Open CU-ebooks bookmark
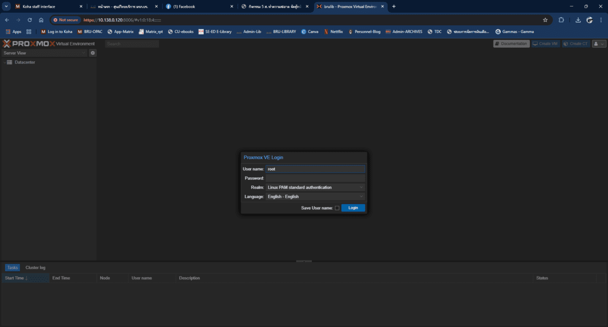This screenshot has height=327, width=608. 180,31
